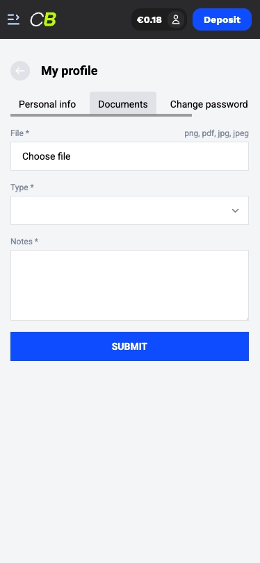The width and height of the screenshot is (260, 563).
Task: Click the CB logo
Action: tap(43, 19)
